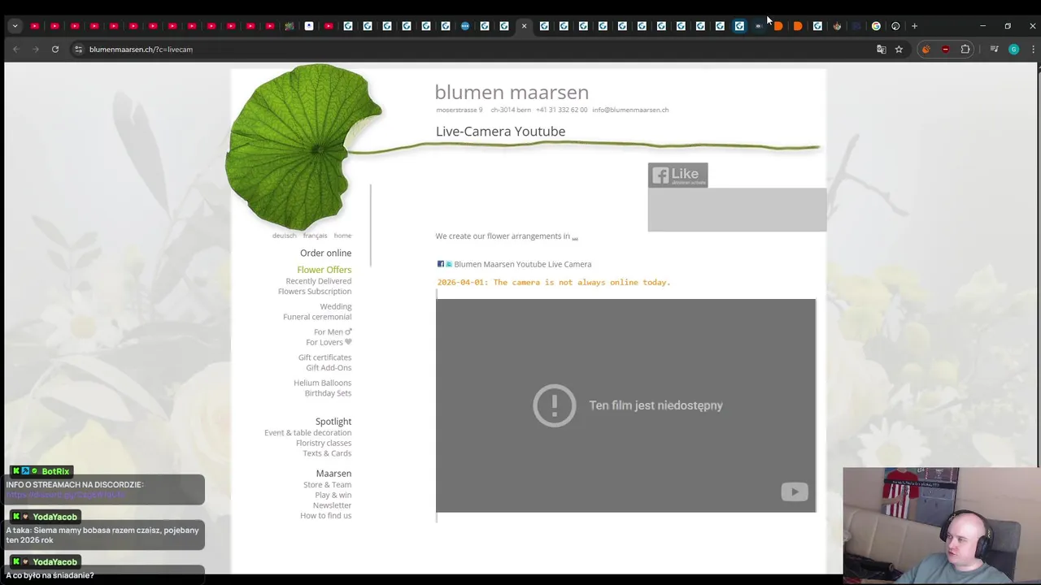
Task: Switch to the pixel-art favicon tab
Action: 289,26
